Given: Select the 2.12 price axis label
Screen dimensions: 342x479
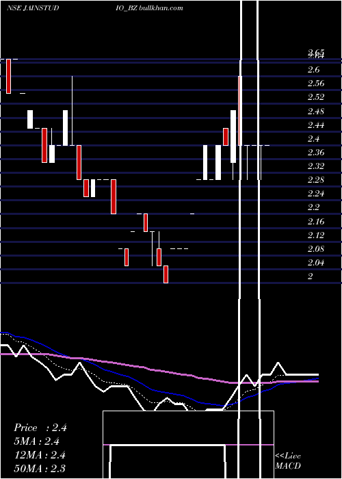Looking at the screenshot, I should (x=316, y=235).
